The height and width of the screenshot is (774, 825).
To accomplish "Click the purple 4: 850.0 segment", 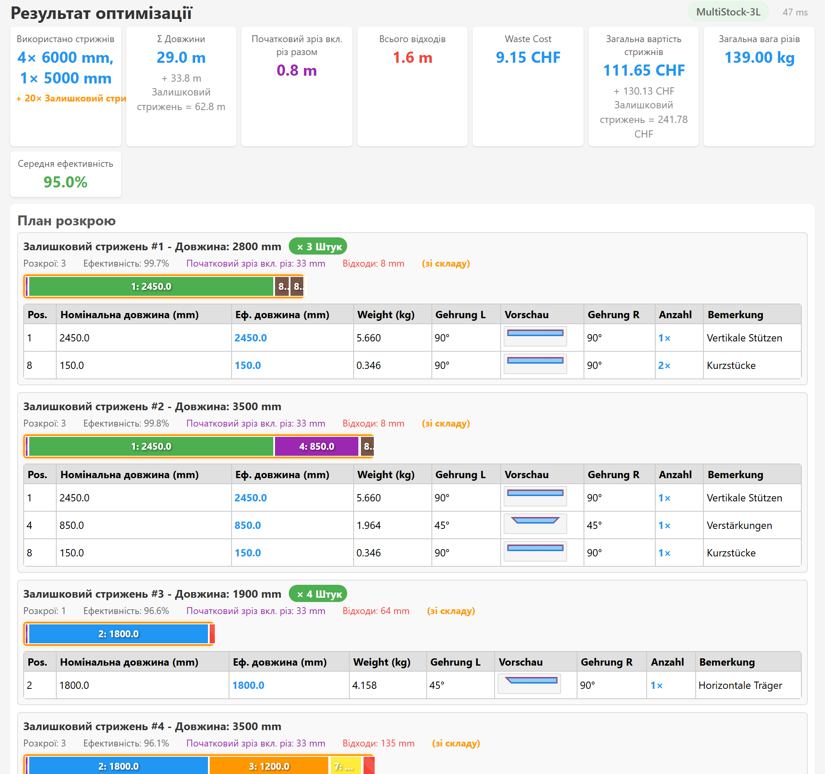I will coord(316,446).
